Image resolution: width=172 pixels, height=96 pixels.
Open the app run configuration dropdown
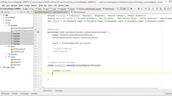tap(124, 9)
